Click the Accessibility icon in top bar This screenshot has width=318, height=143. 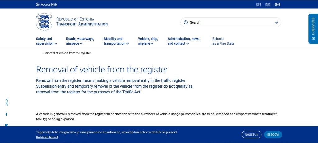(38, 5)
